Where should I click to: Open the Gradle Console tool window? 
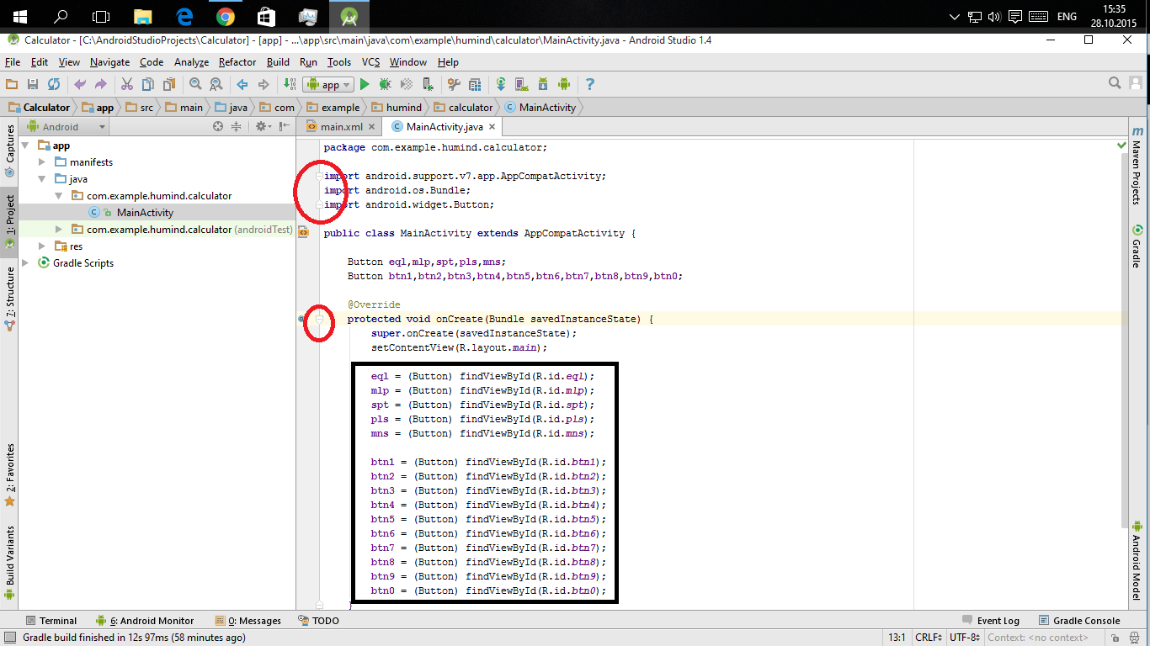[1079, 621]
